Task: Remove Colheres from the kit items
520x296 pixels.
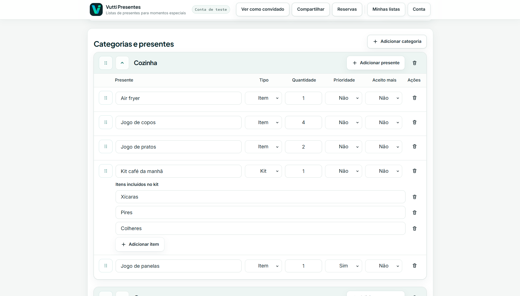Action: 415,228
